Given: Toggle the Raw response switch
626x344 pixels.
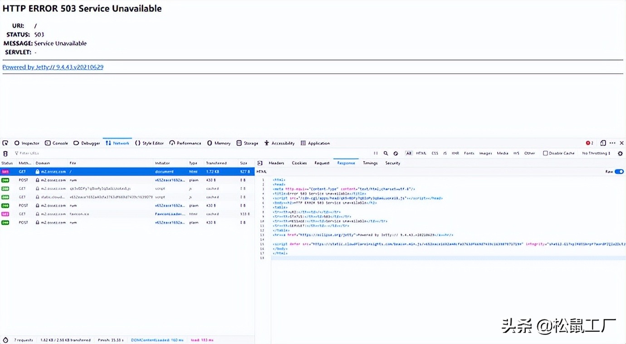Looking at the screenshot, I should 619,172.
